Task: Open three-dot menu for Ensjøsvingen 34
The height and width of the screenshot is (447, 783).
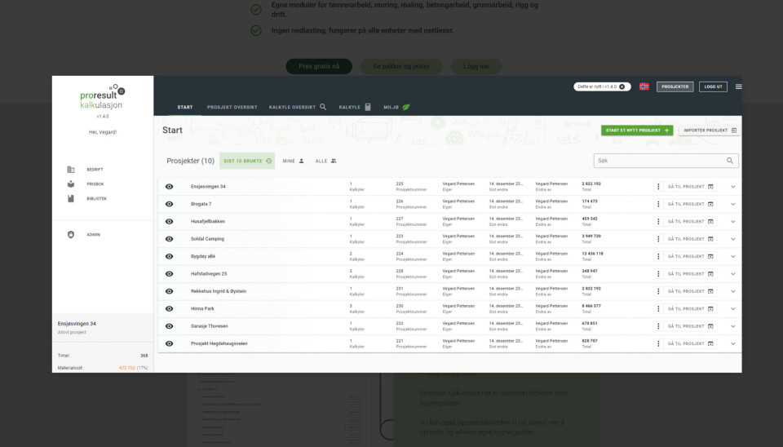Action: [658, 187]
